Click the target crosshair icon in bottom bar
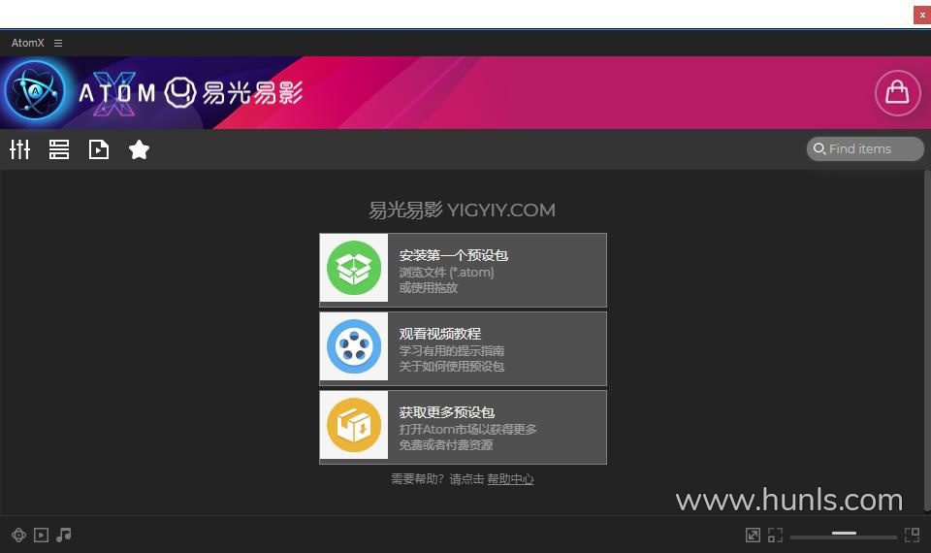The image size is (931, 553). click(18, 536)
